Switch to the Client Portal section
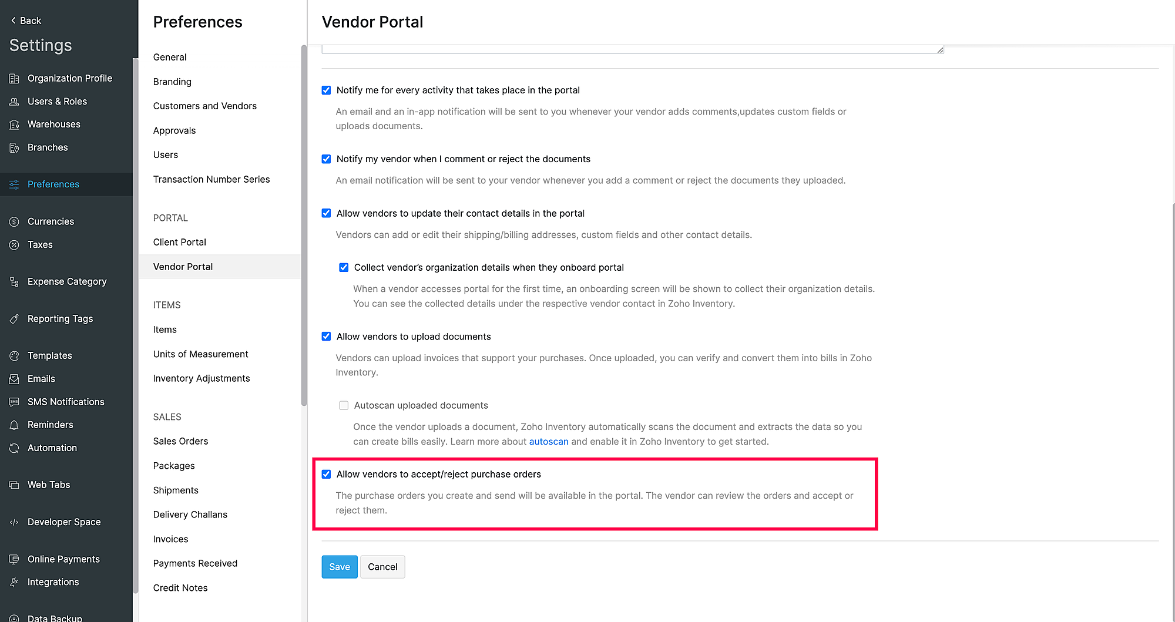Screen dimensions: 1175x622 click(179, 242)
